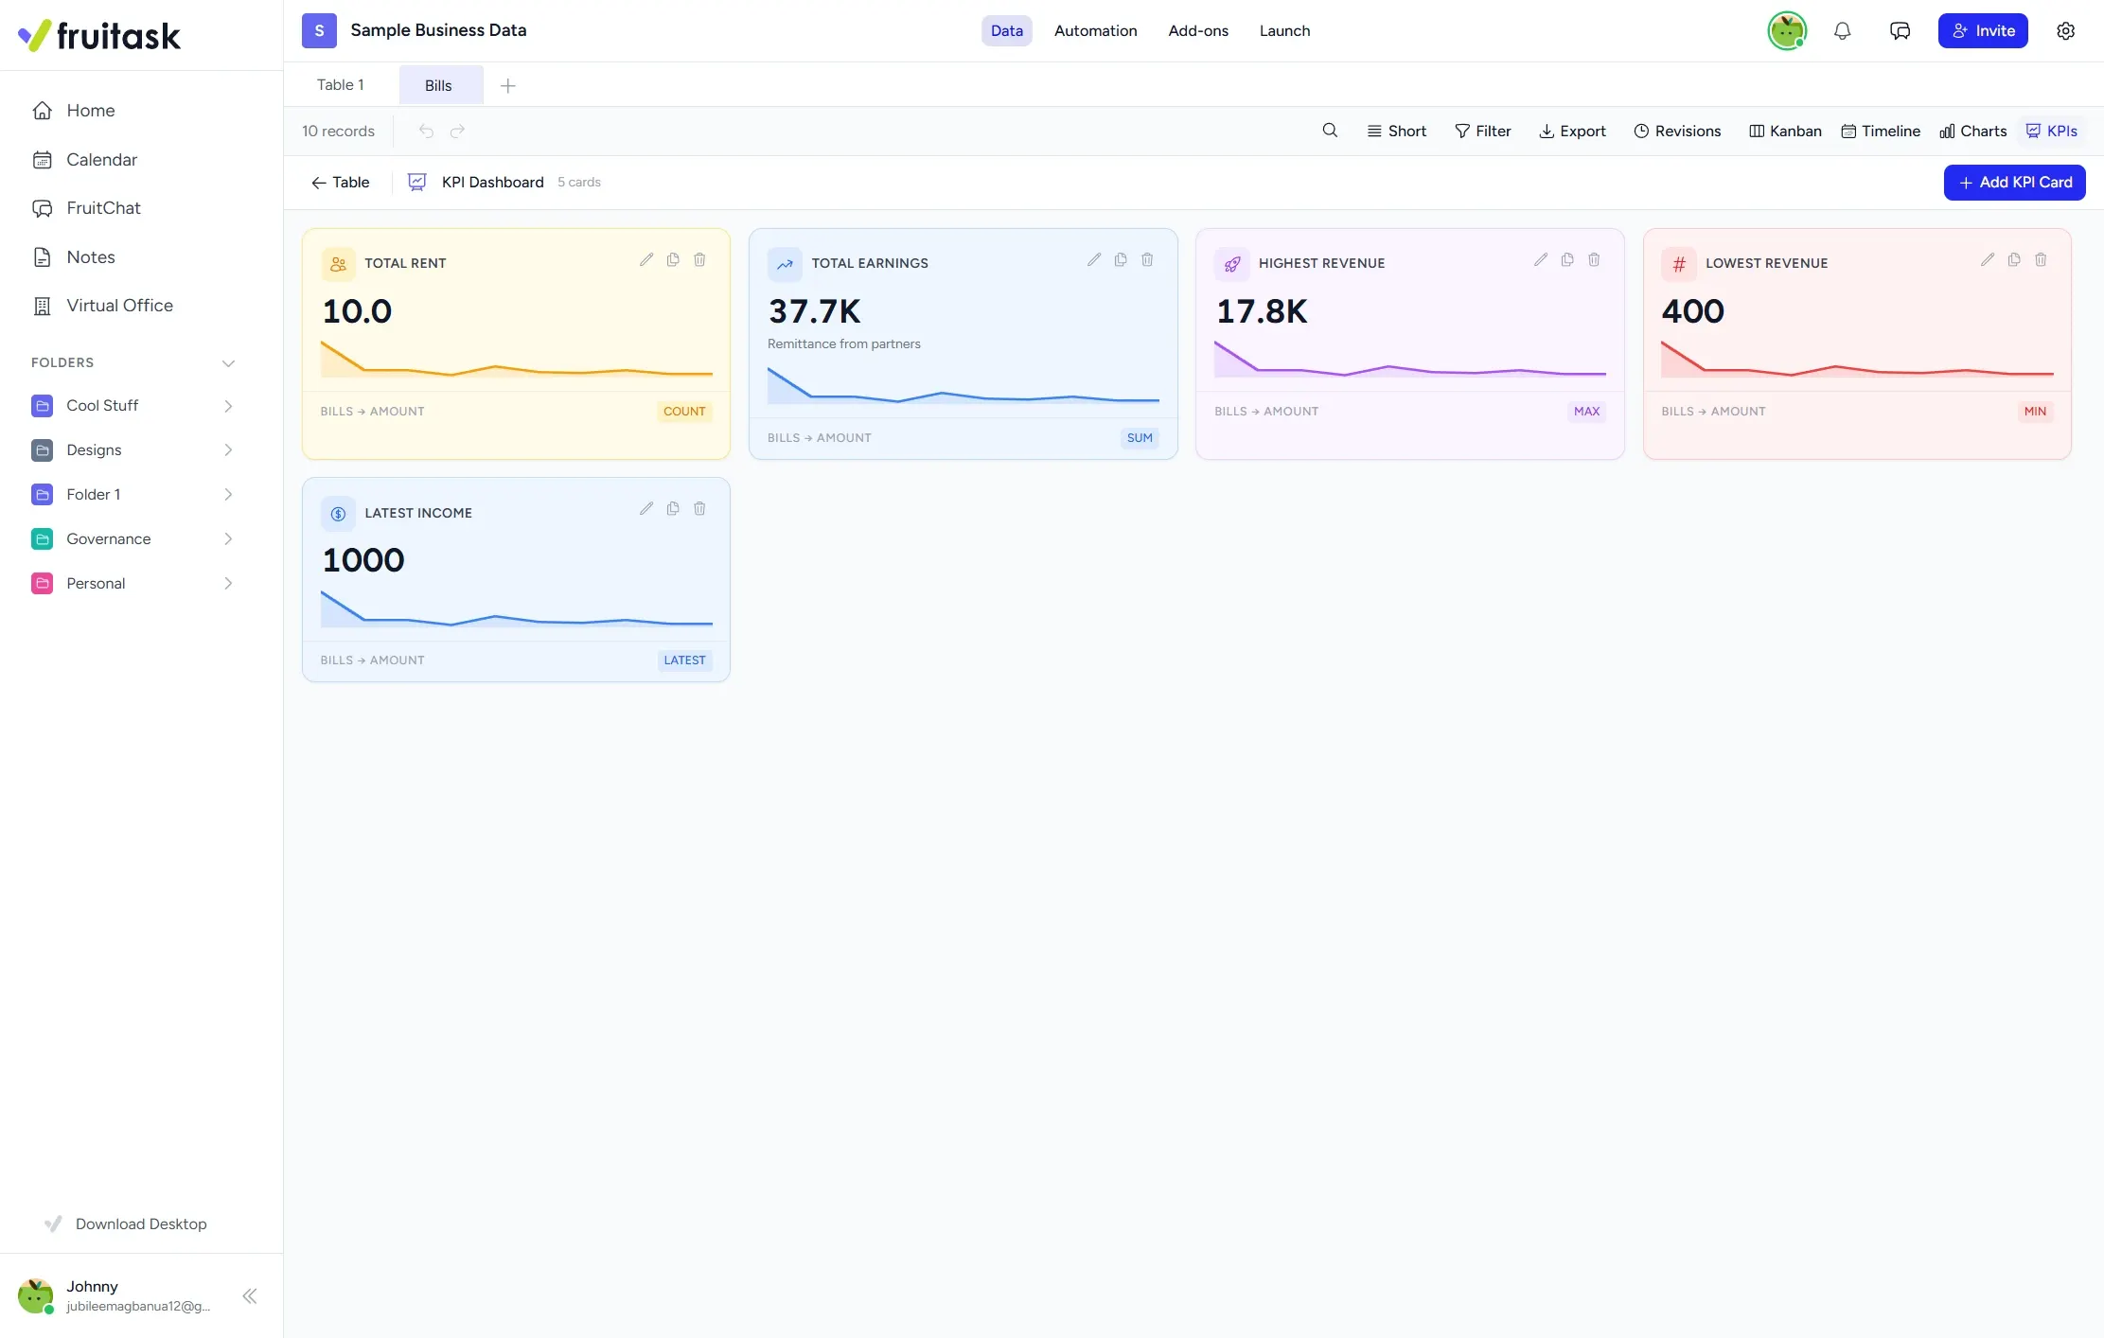Open the Launch menu
Screen dimensions: 2104x1338
coord(1284,30)
